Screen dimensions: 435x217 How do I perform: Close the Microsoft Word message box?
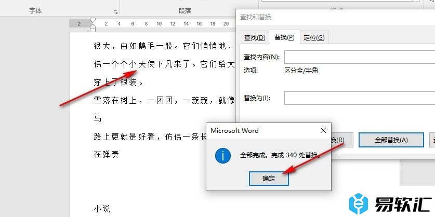click(323, 130)
